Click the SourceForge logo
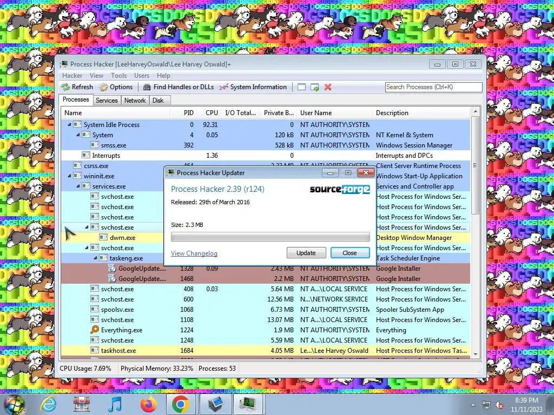554x415 pixels. pos(340,190)
